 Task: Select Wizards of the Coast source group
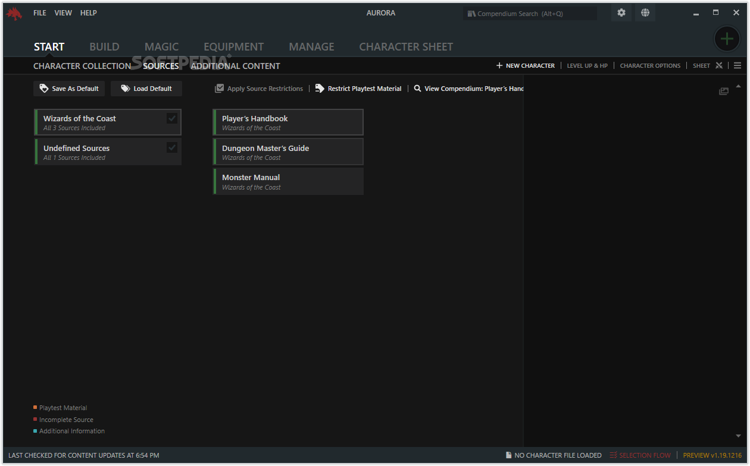[x=108, y=122]
